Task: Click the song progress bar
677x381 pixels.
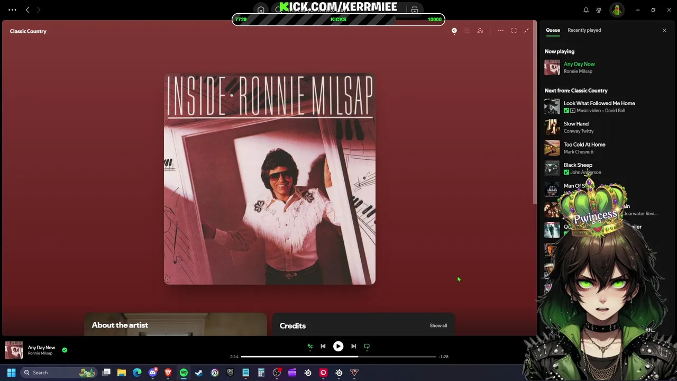Action: [x=338, y=357]
